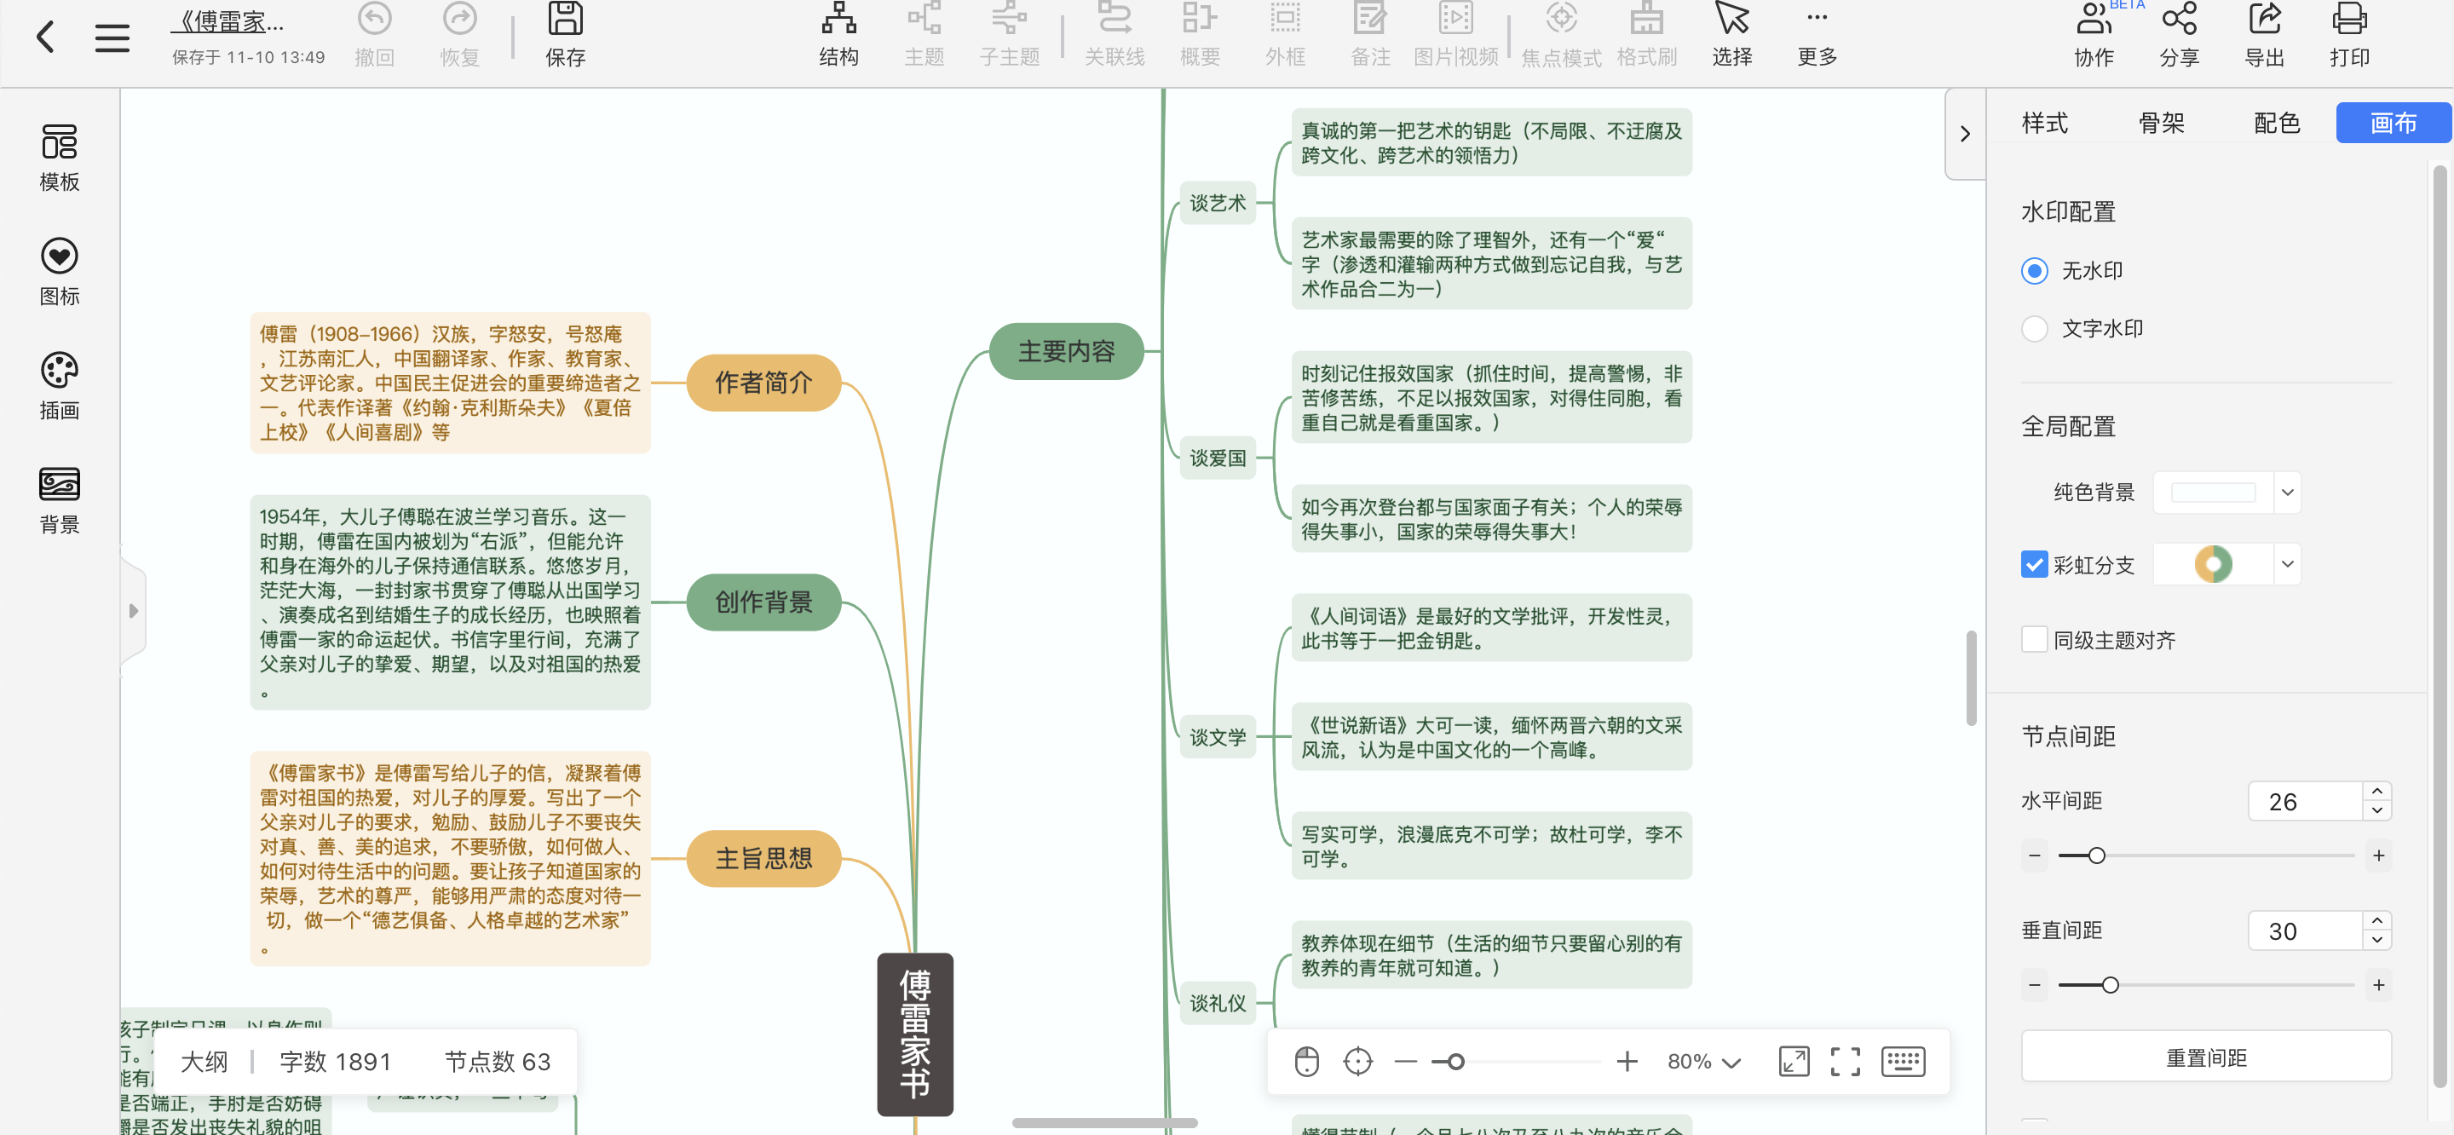Click the 纯色背景 white color swatch
2454x1135 pixels.
point(2212,493)
